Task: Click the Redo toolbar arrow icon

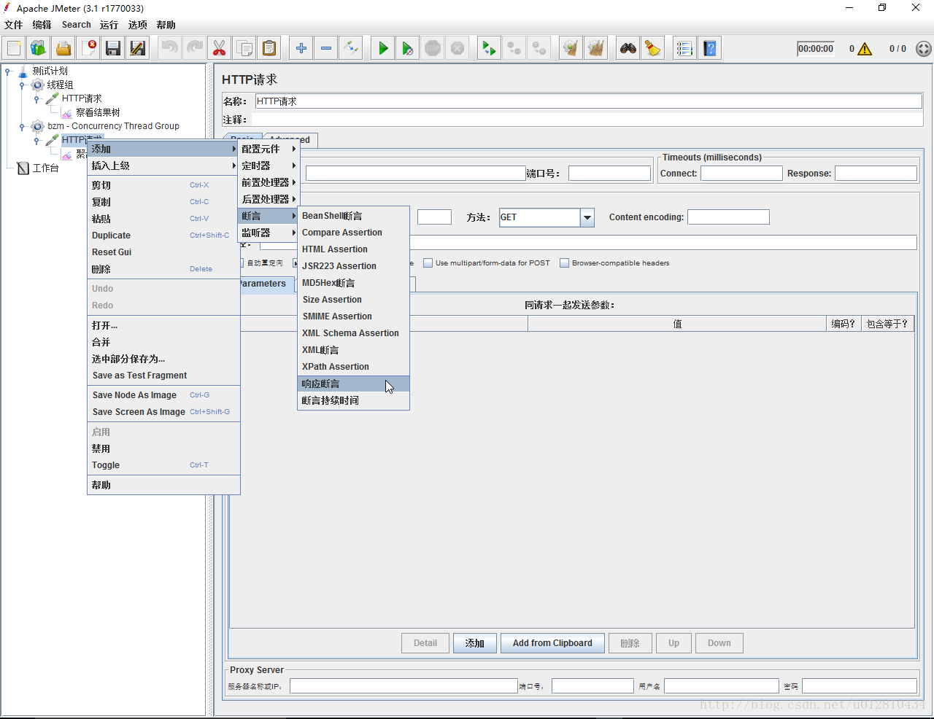Action: coord(194,48)
